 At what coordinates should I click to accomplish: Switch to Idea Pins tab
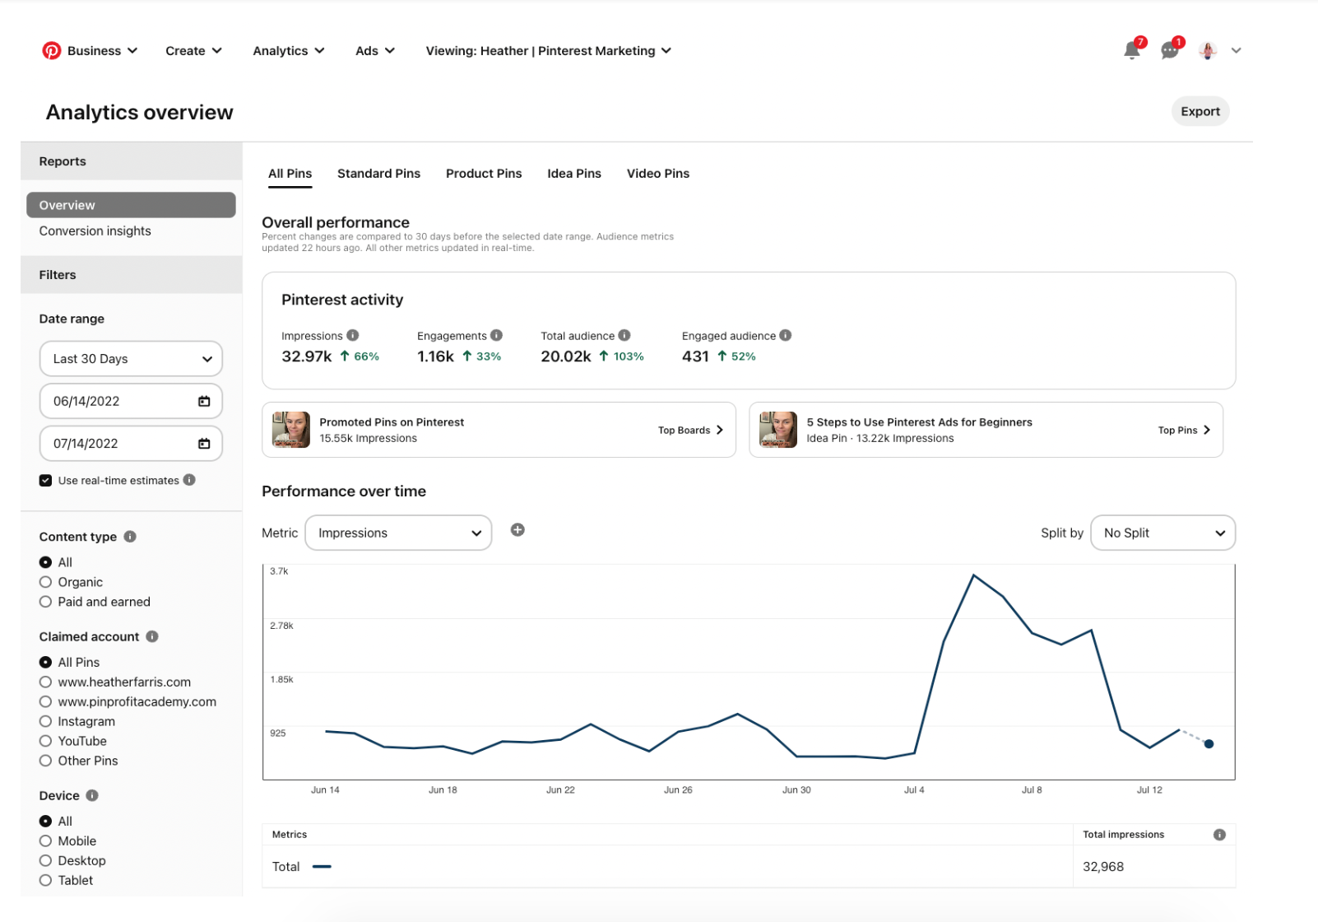click(573, 174)
